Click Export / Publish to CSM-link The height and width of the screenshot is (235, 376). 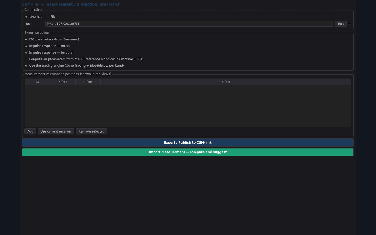188,143
